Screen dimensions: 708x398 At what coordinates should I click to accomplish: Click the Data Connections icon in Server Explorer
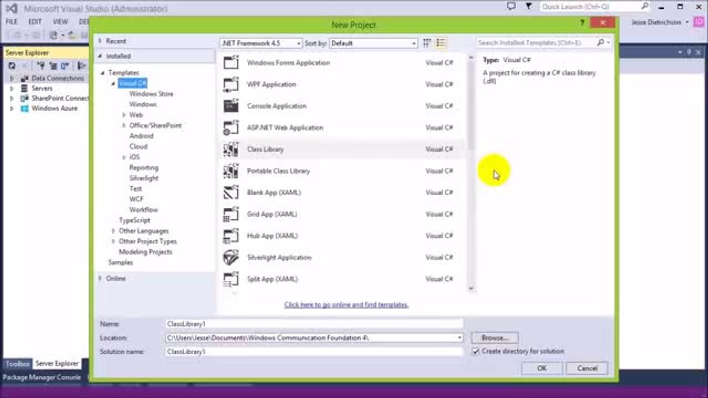[24, 78]
